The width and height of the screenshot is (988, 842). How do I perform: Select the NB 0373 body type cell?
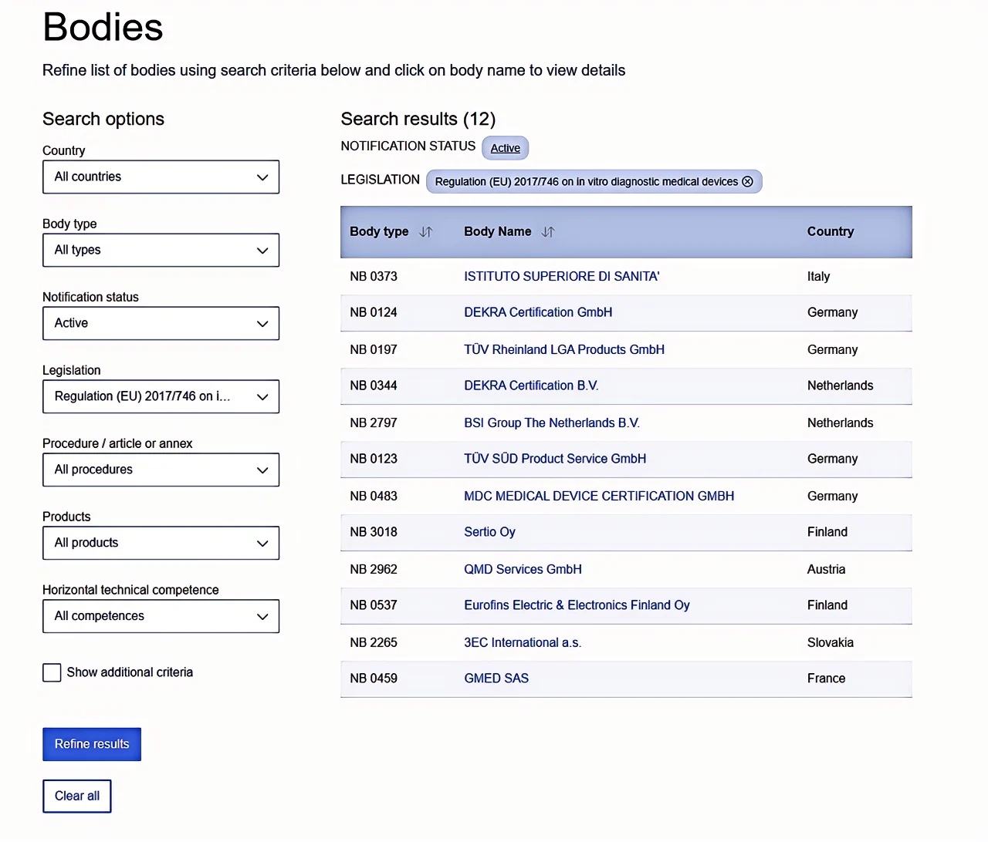click(x=374, y=276)
